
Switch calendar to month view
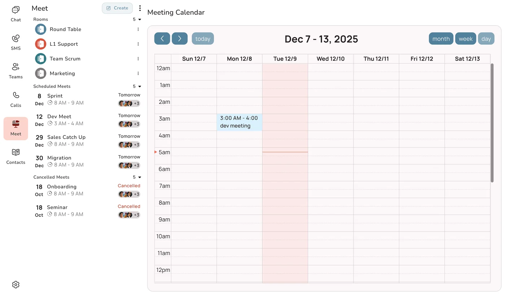pyautogui.click(x=441, y=39)
